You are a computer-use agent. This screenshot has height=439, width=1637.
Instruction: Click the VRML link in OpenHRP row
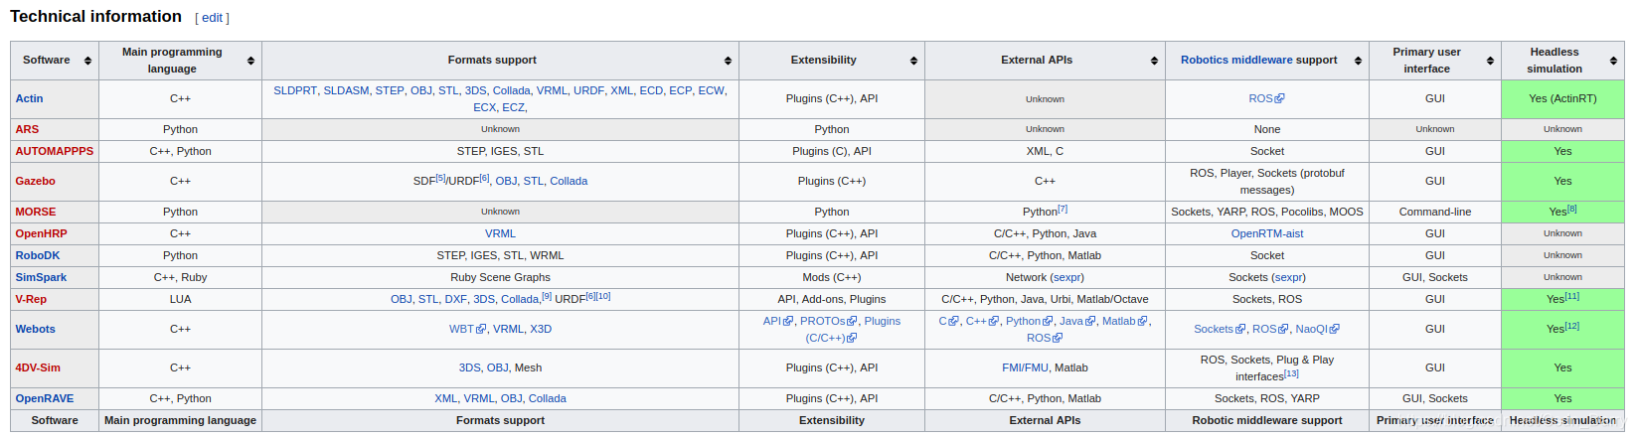coord(500,233)
